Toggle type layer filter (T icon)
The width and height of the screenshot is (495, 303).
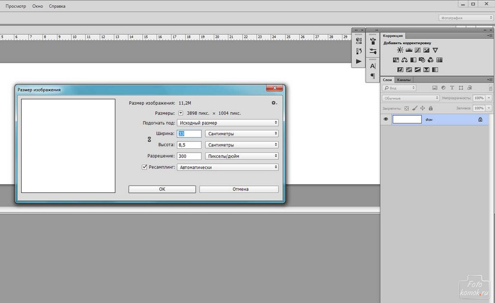pyautogui.click(x=452, y=88)
